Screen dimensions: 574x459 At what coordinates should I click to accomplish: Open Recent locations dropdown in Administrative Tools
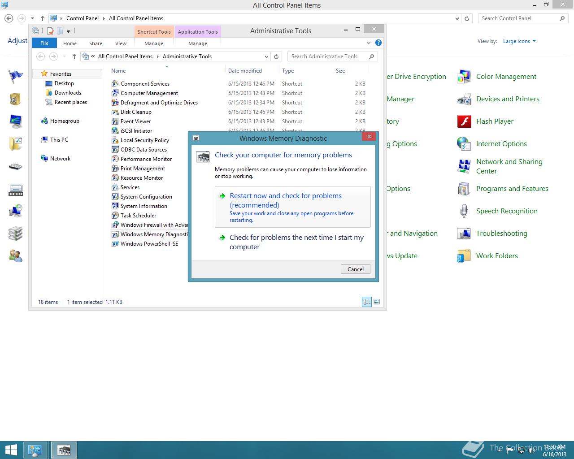(64, 56)
